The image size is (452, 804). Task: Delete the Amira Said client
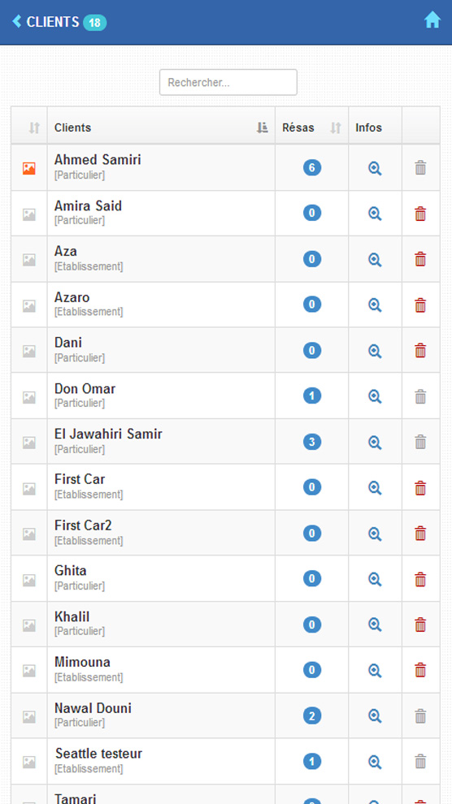tap(420, 214)
